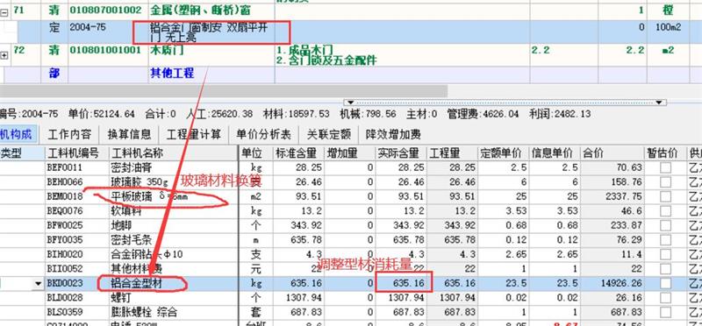Click the left splitter arrow above the detail pane
The width and height of the screenshot is (702, 326).
point(351,103)
